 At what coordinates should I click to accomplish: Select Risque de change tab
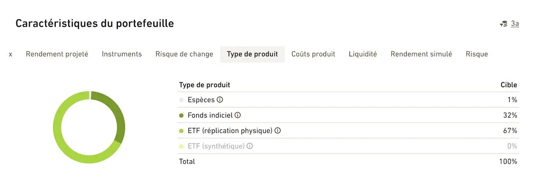pyautogui.click(x=184, y=54)
